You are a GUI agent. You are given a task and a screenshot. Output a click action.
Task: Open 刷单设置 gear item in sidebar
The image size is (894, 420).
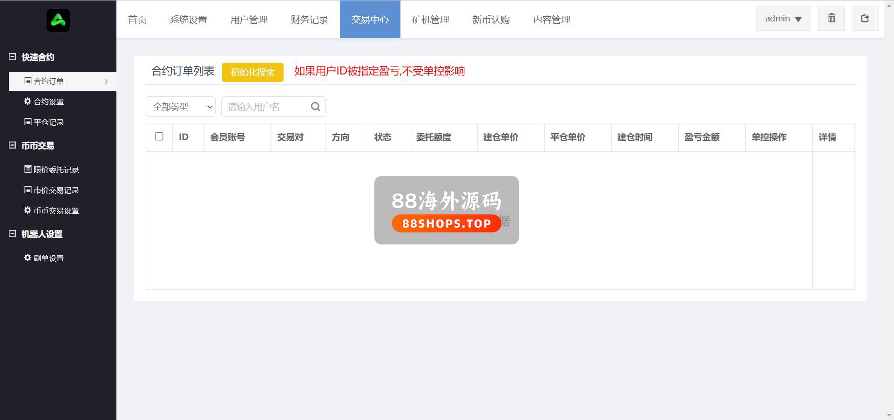coord(44,258)
